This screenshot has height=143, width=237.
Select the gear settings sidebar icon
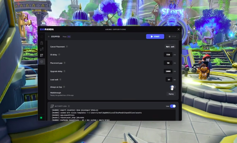pyautogui.click(x=41, y=62)
